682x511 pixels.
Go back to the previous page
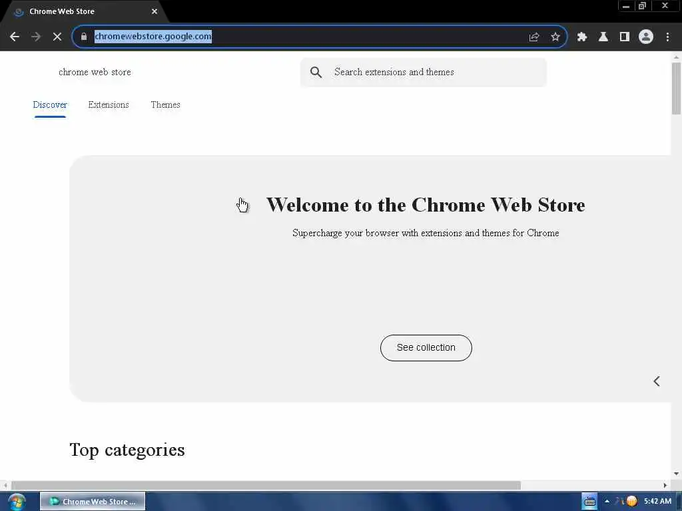[15, 37]
